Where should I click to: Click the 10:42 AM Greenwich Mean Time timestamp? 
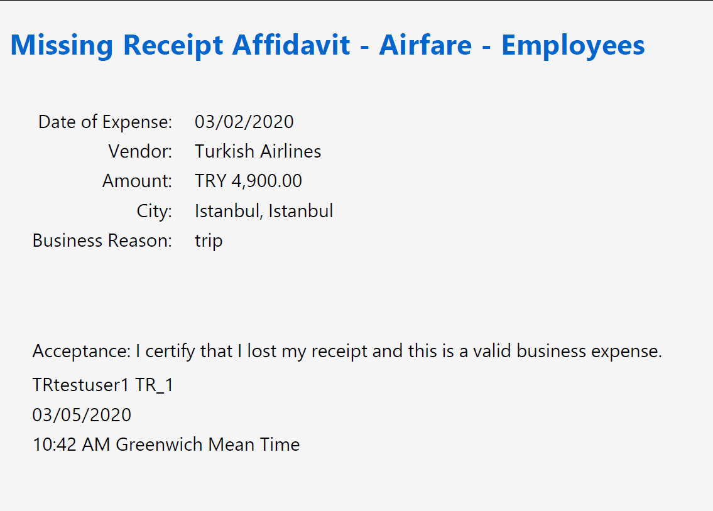coord(166,444)
